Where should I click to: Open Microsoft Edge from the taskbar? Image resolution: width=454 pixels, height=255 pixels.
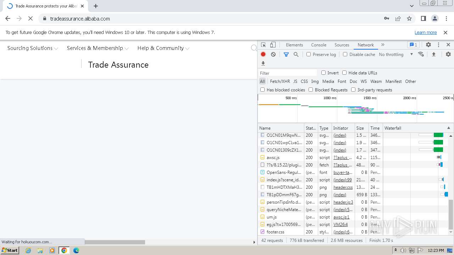pos(76,250)
